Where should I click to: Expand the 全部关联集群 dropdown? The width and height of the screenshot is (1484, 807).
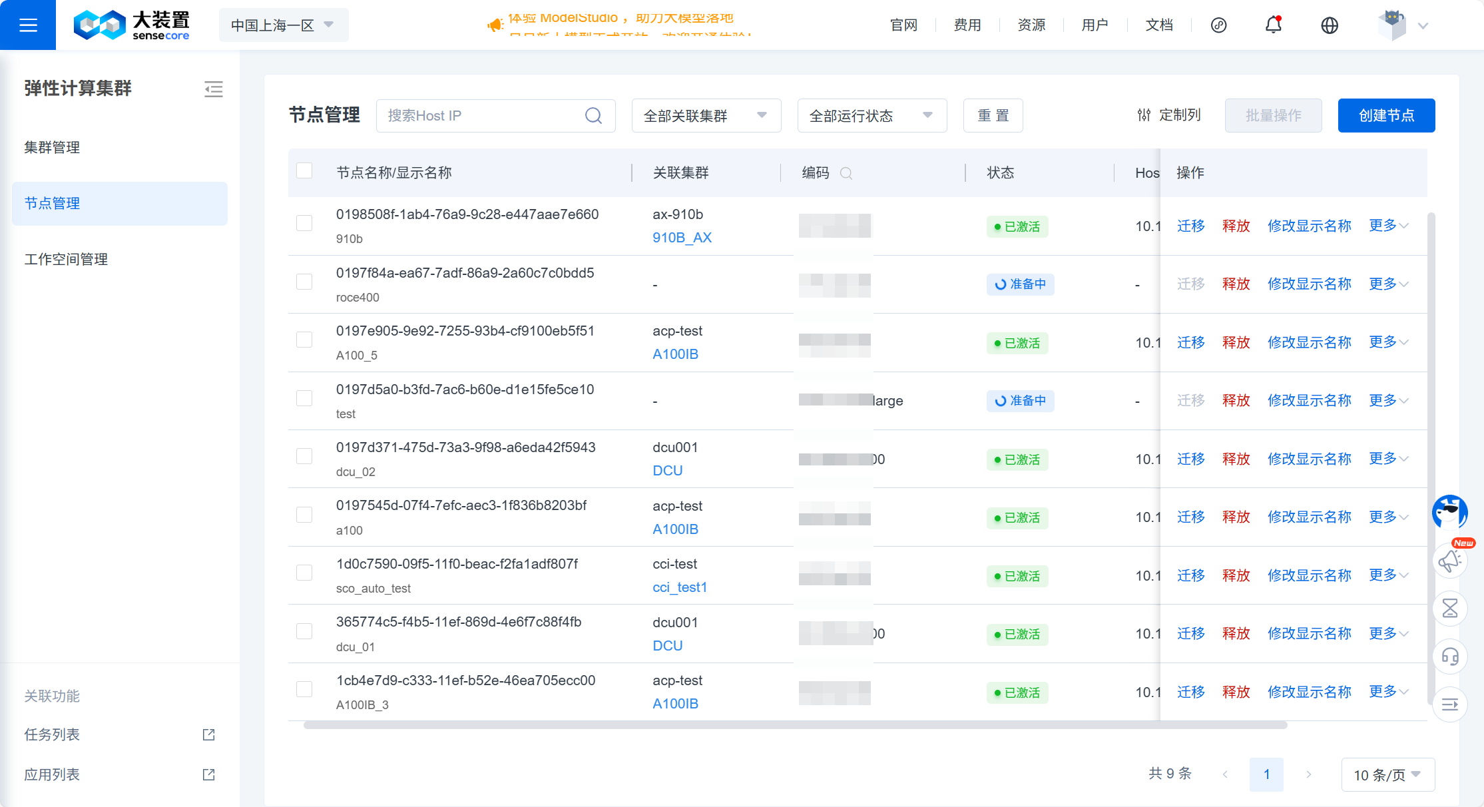tap(706, 116)
